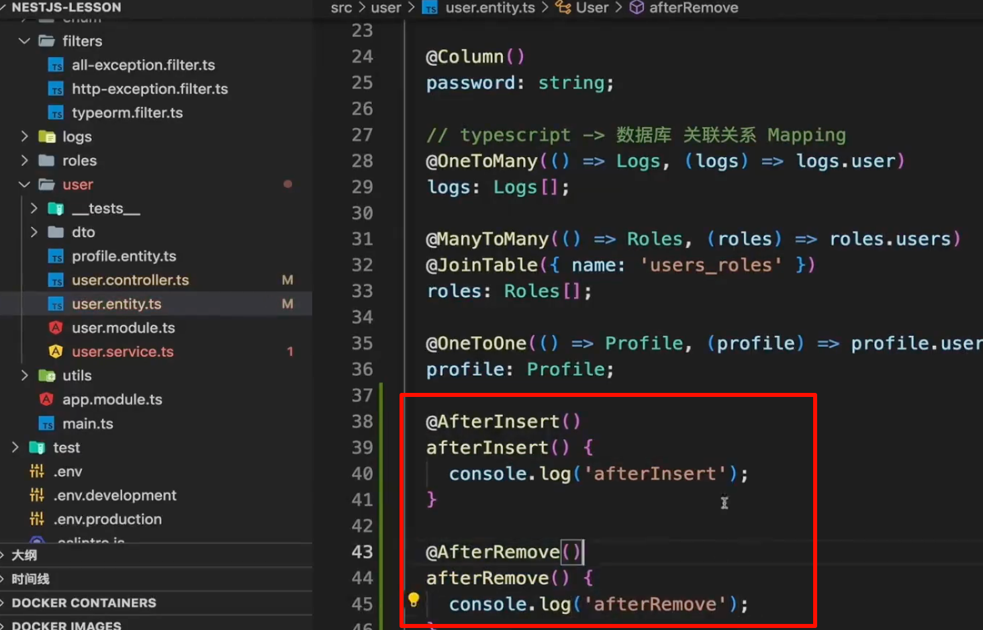Open the .env.production file
This screenshot has height=630, width=983.
click(x=107, y=519)
